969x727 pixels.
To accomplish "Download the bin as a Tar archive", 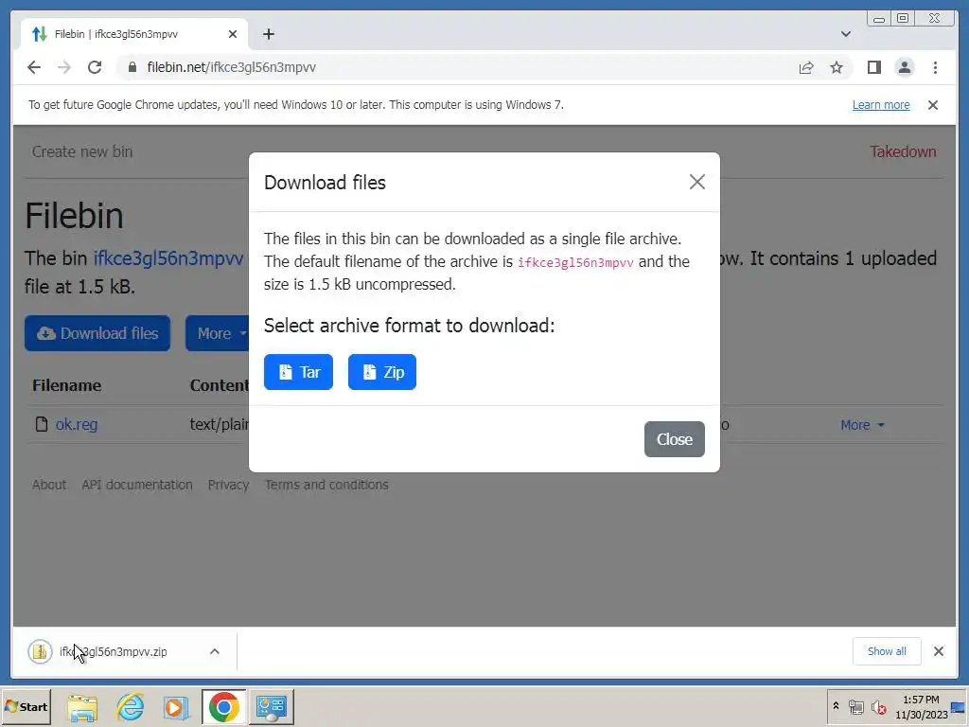I will [x=298, y=372].
